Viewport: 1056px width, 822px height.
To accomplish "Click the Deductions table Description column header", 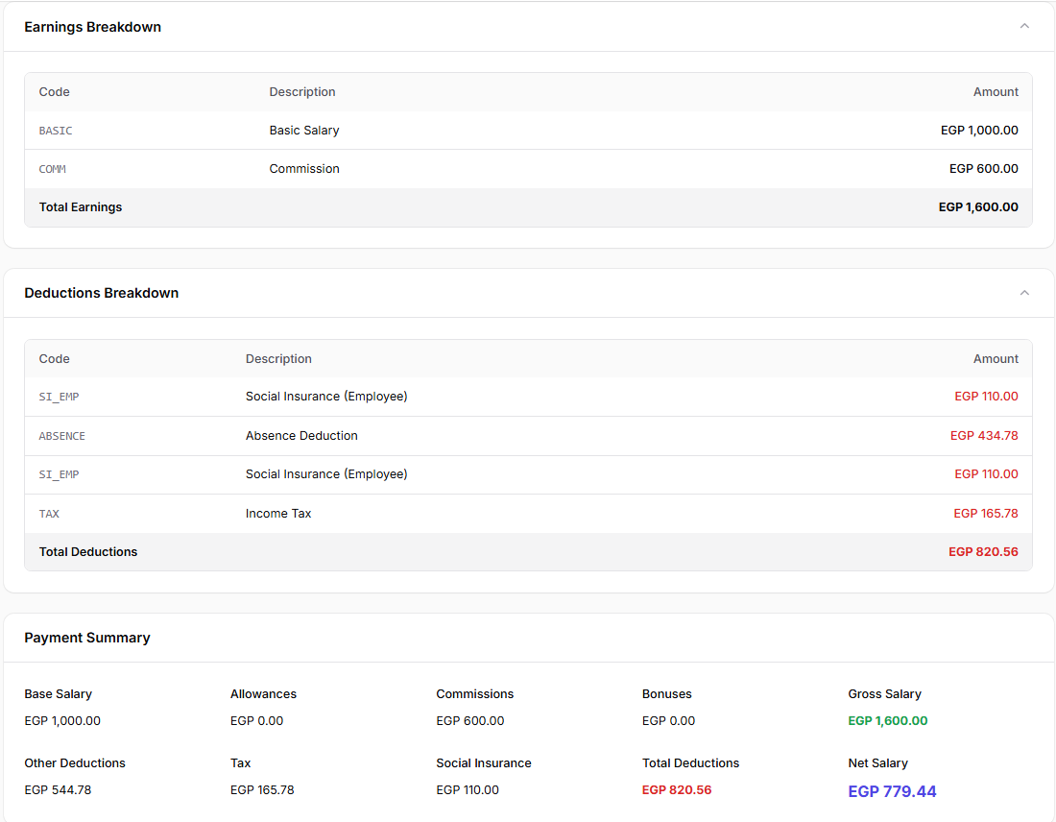I will coord(278,358).
